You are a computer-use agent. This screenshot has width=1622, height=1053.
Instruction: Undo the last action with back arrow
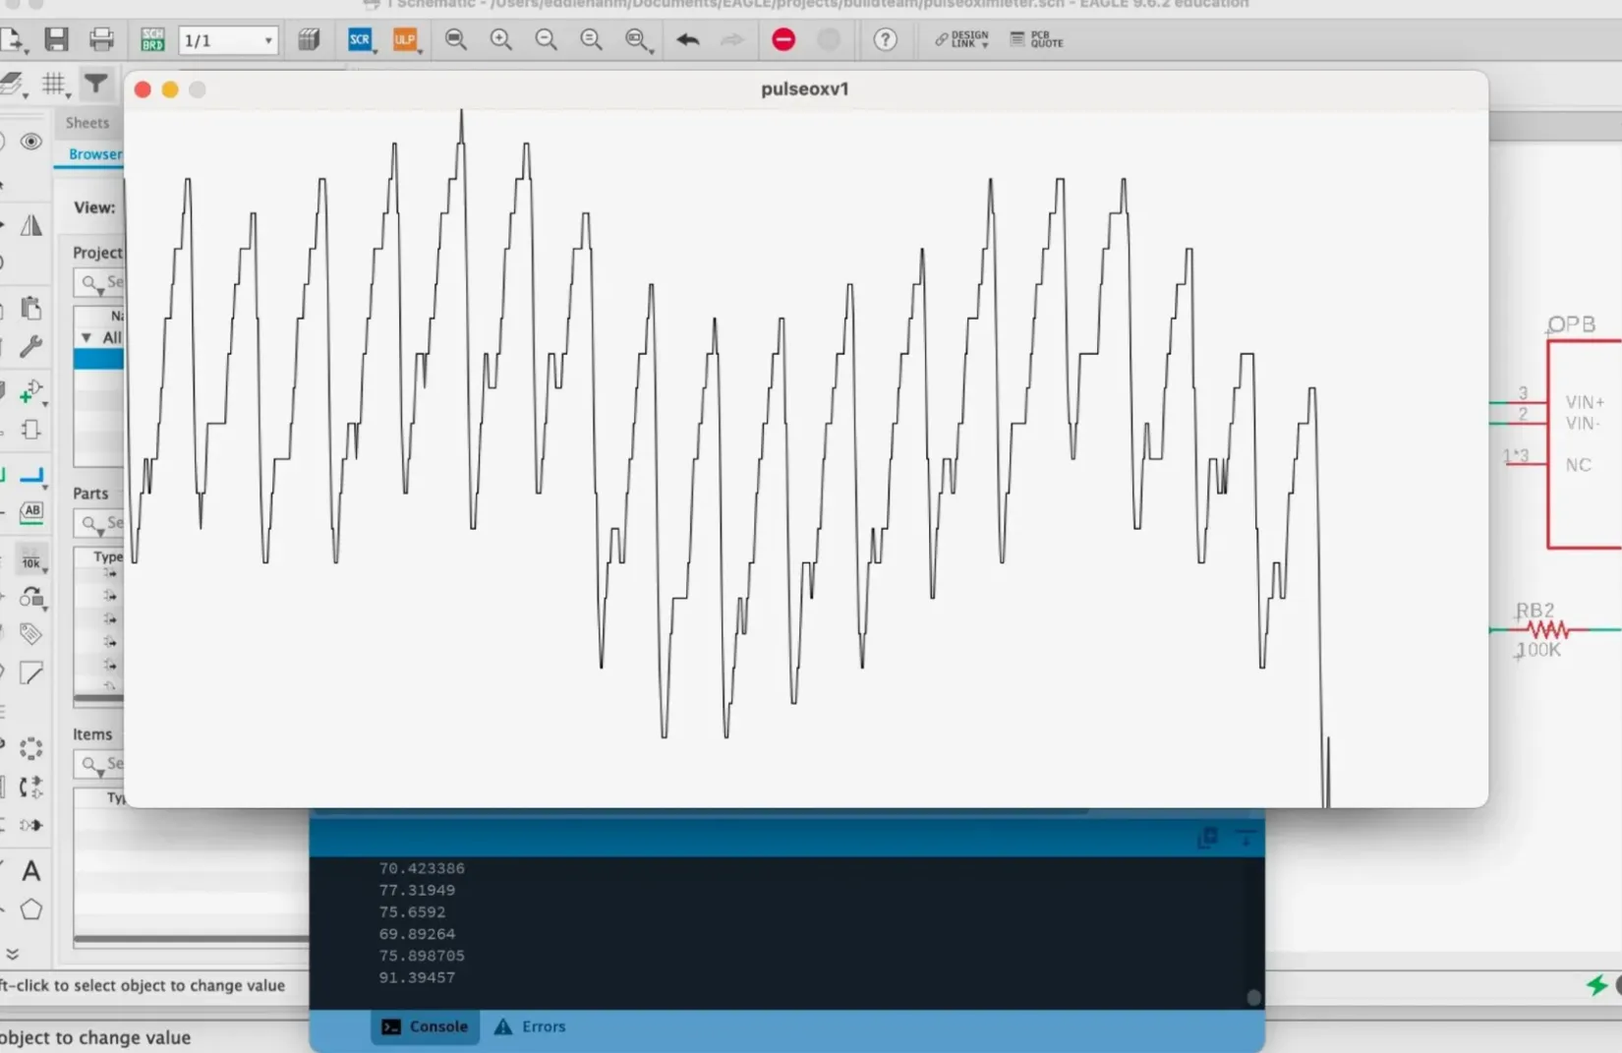pos(688,39)
